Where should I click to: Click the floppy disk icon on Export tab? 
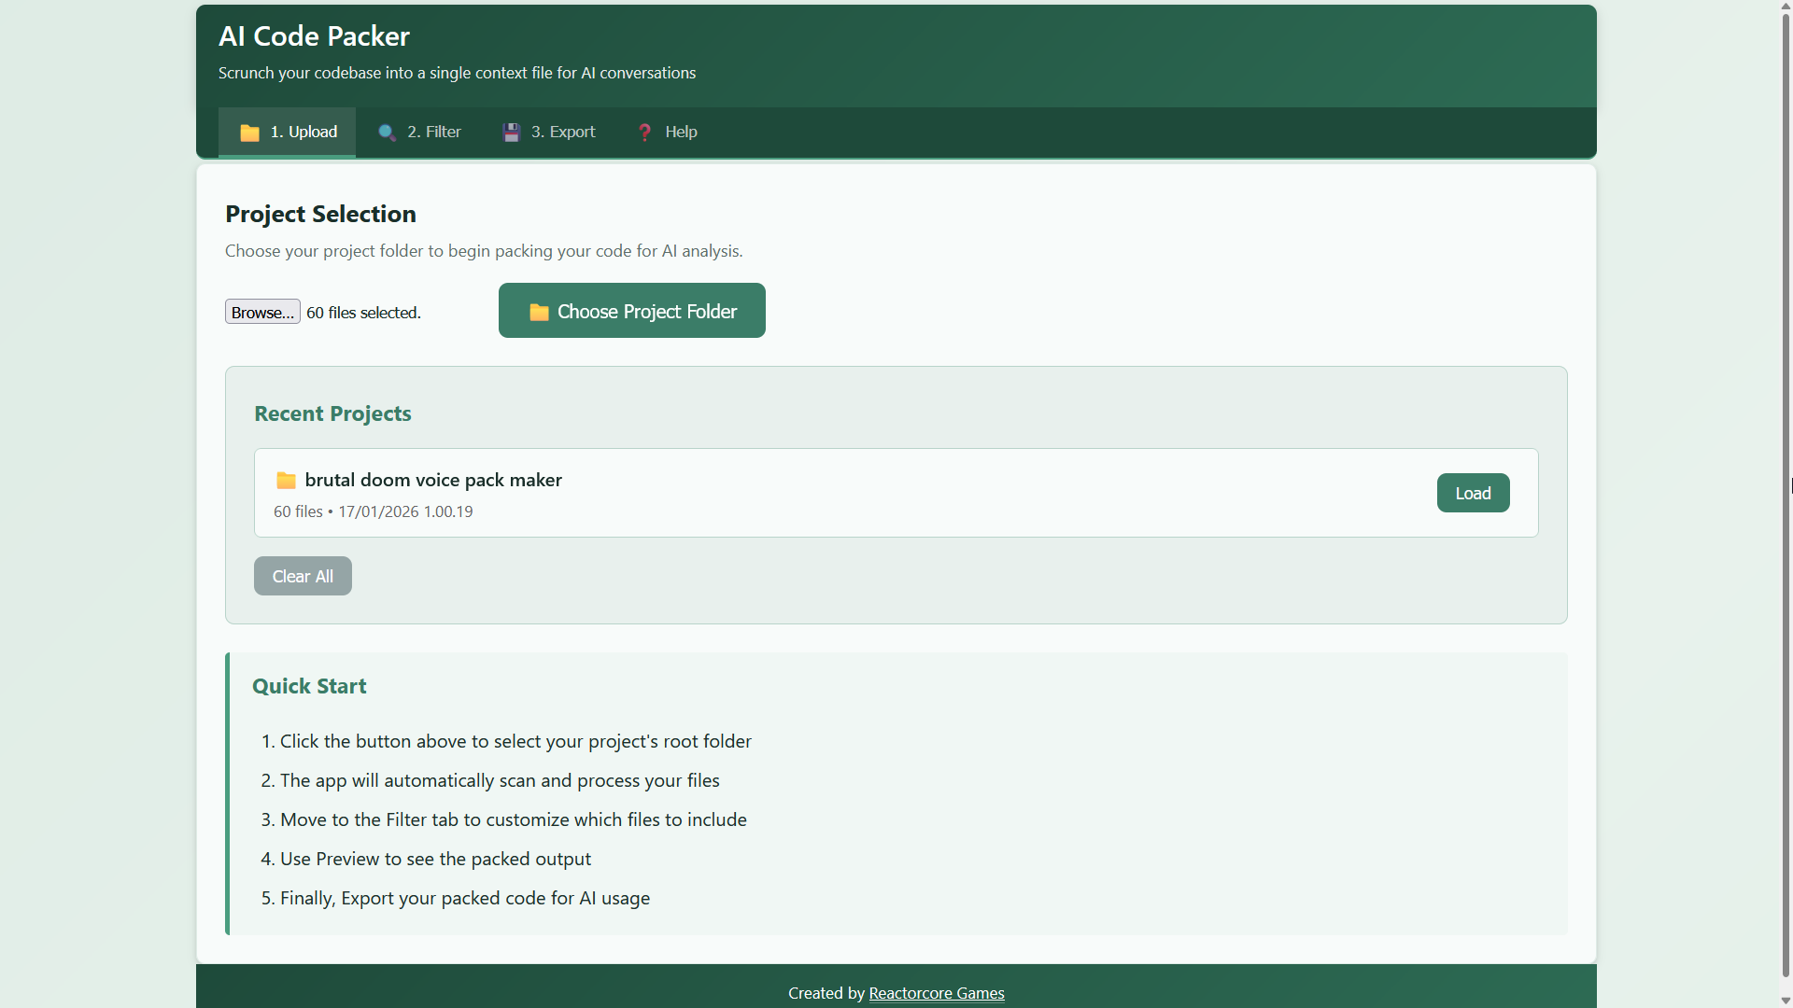coord(511,133)
